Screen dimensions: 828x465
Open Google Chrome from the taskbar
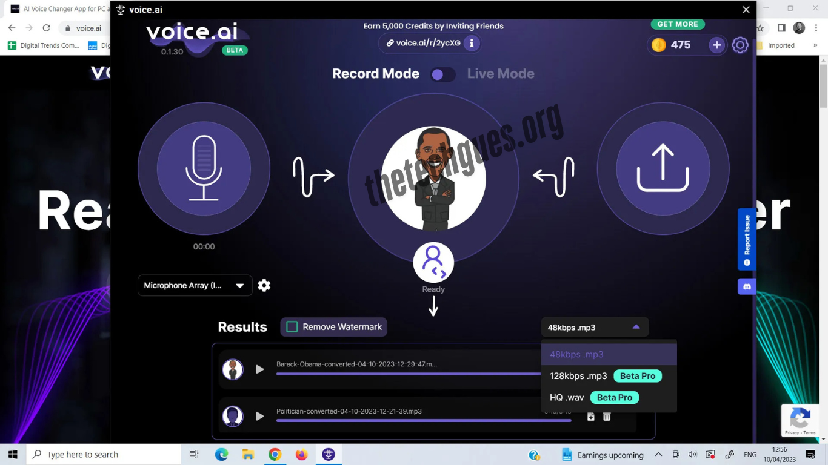[275, 455]
